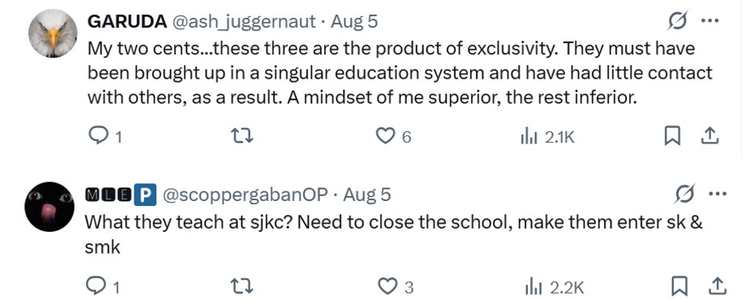
Task: Retweet scoppergabanOP's post
Action: (x=242, y=286)
